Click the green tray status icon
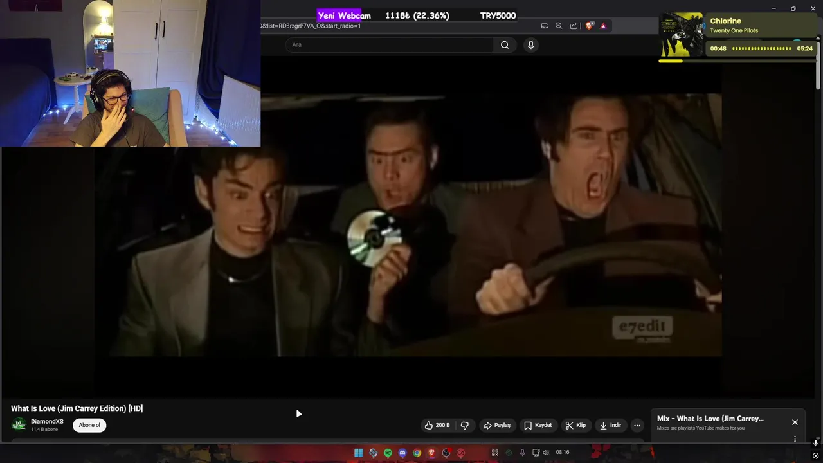823x463 pixels. coord(509,453)
